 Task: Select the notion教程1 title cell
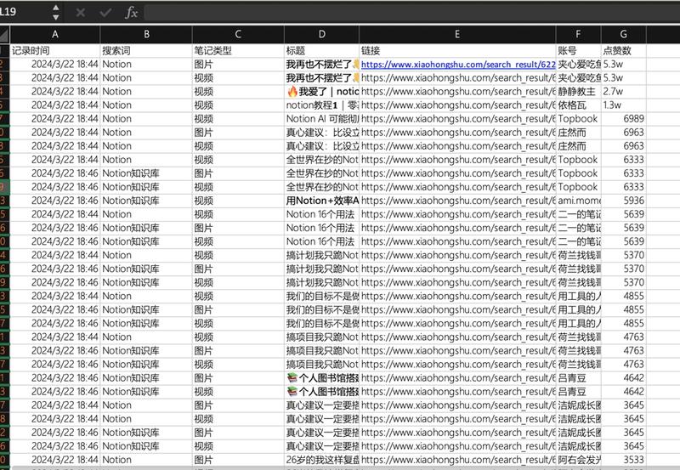pyautogui.click(x=321, y=105)
